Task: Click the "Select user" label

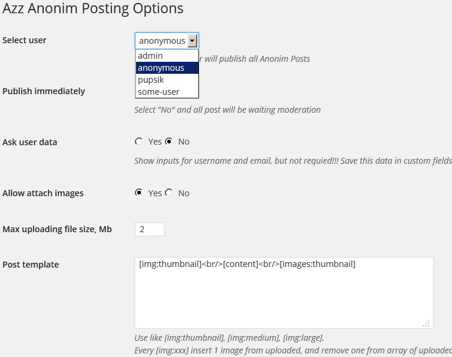Action: click(x=25, y=40)
